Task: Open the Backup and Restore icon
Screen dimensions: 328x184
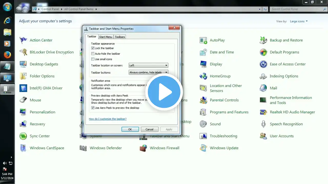Action: pyautogui.click(x=263, y=40)
